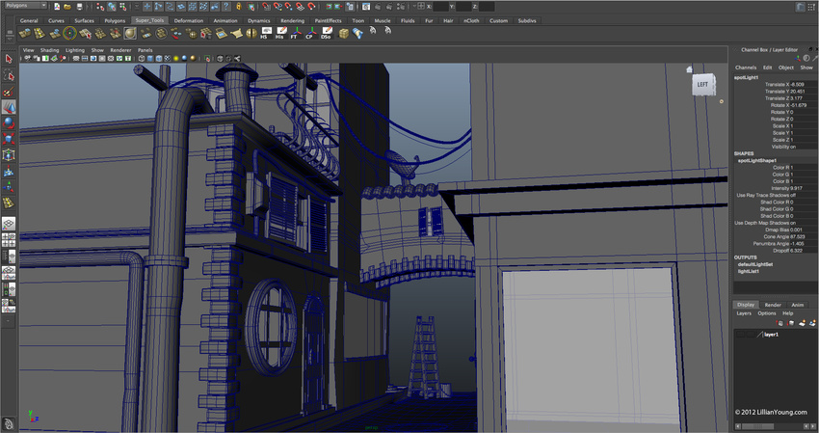Click the Y coordinate input field

pos(463,7)
